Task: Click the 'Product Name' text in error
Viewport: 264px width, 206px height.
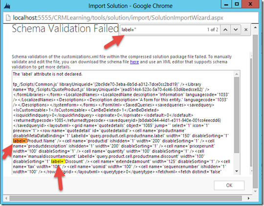Action: pos(41,141)
